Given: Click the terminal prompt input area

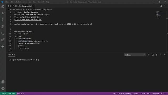Looking at the screenshot, I should pos(39,60).
